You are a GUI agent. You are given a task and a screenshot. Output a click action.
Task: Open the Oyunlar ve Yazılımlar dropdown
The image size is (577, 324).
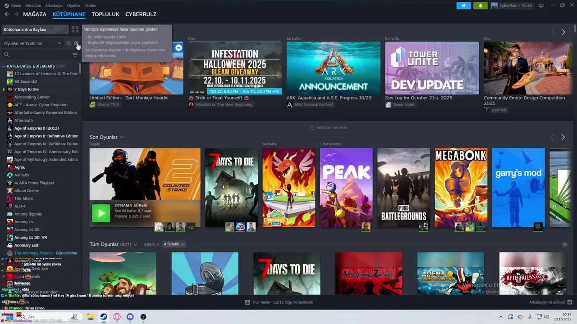tap(32, 43)
